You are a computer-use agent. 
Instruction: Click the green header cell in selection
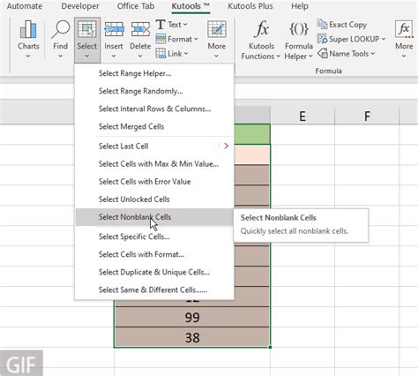click(x=252, y=134)
